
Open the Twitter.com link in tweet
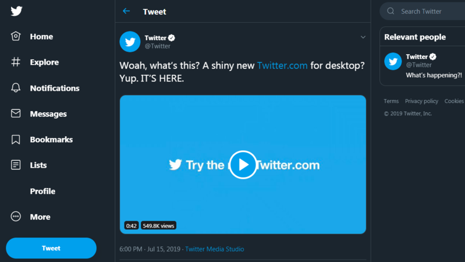282,65
